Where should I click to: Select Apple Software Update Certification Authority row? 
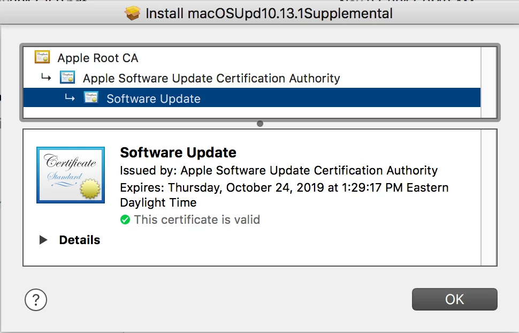point(252,78)
